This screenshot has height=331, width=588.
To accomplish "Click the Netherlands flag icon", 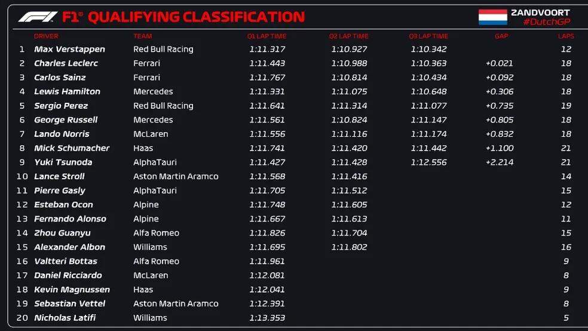I will (492, 17).
